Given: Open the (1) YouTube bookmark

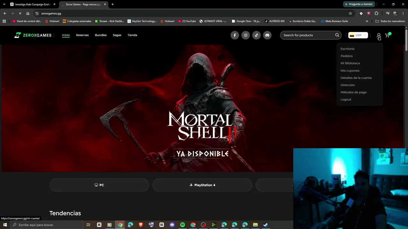Looking at the screenshot, I should click(187, 21).
